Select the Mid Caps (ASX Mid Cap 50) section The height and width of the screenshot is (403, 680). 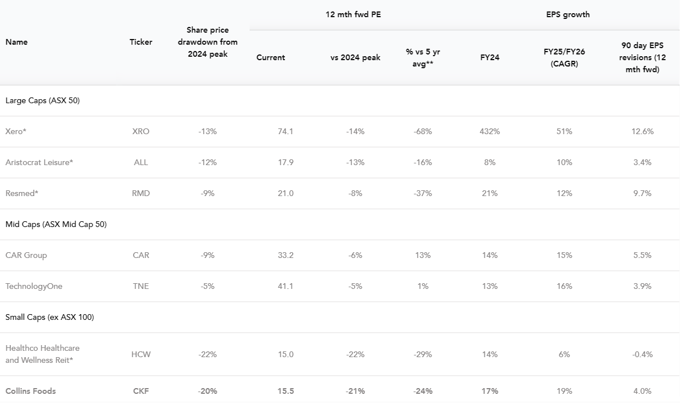[x=56, y=224]
